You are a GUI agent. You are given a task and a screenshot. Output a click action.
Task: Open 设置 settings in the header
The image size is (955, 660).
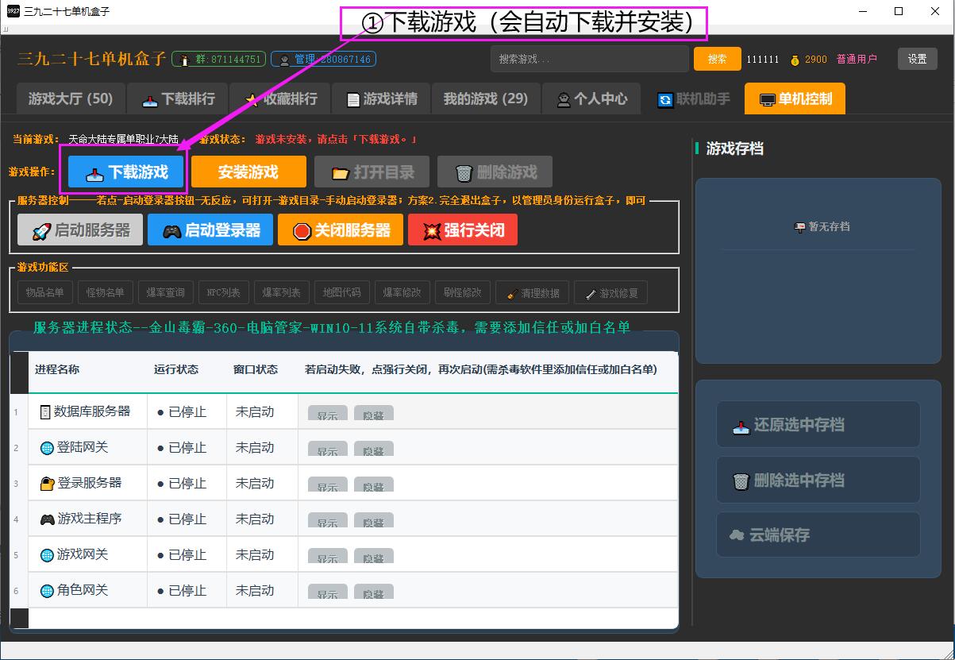917,60
